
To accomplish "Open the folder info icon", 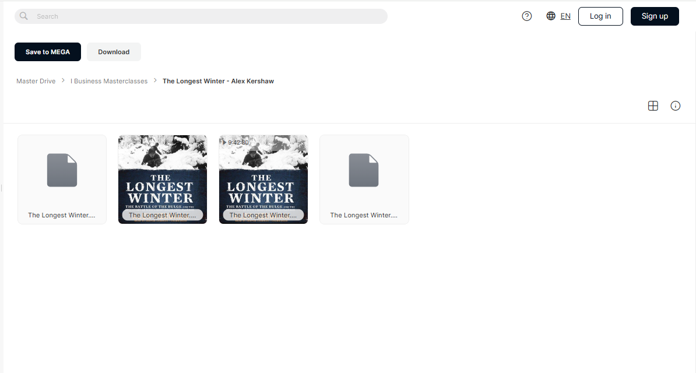I will click(676, 105).
